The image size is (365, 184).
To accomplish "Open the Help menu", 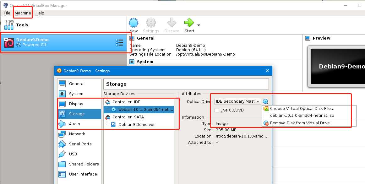I will coord(40,13).
